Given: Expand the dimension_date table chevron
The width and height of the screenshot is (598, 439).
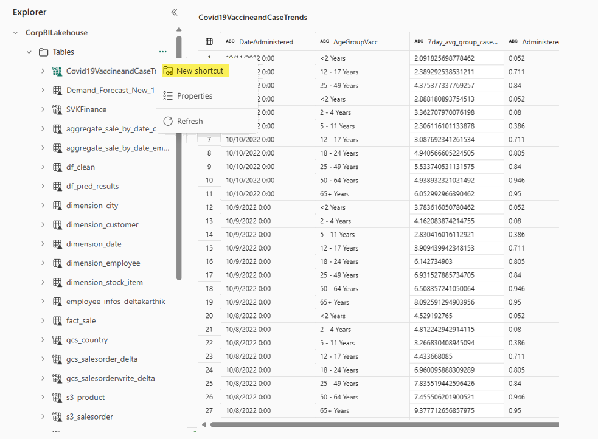Looking at the screenshot, I should [x=43, y=244].
